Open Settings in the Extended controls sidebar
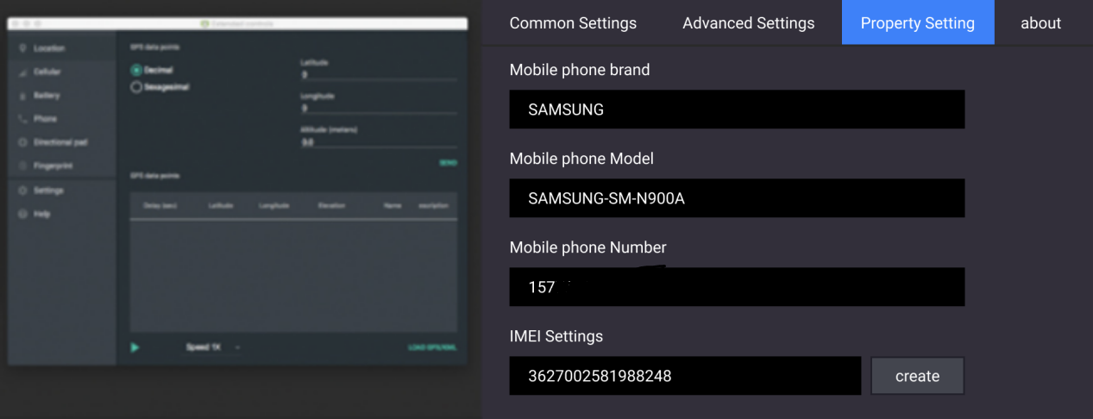The width and height of the screenshot is (1093, 419). (x=60, y=191)
